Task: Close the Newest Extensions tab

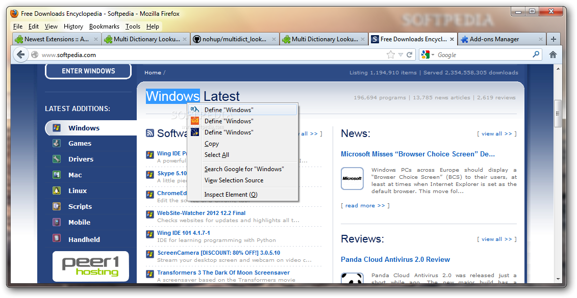Action: pos(96,39)
